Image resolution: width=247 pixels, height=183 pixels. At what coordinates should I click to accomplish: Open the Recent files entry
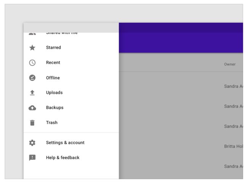tap(71, 63)
